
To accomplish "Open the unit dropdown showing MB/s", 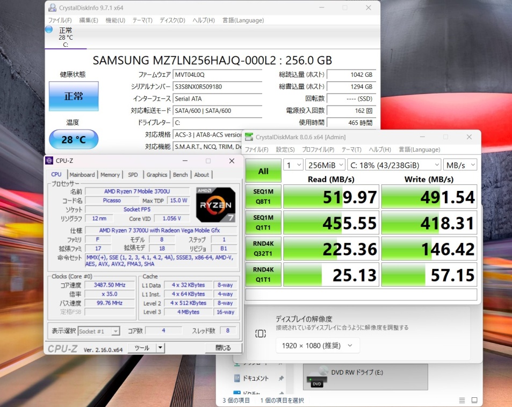I will point(460,165).
